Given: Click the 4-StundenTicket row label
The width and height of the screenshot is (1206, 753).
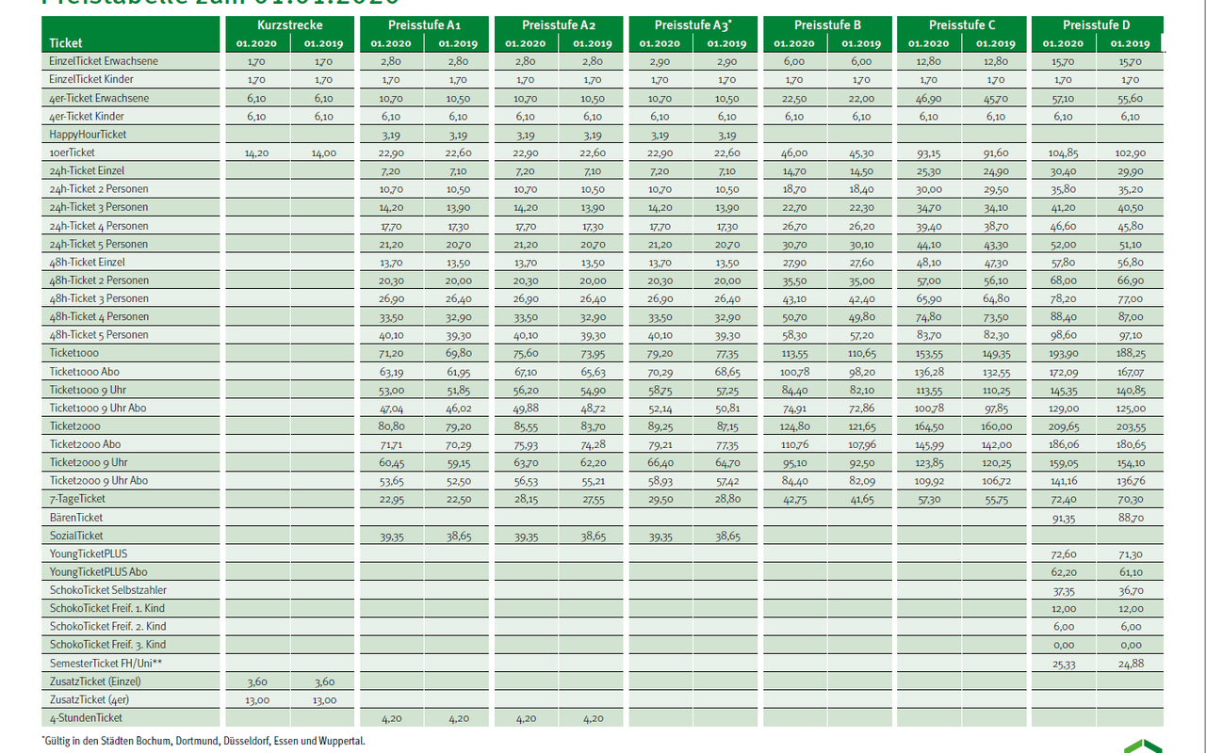Looking at the screenshot, I should 86,718.
